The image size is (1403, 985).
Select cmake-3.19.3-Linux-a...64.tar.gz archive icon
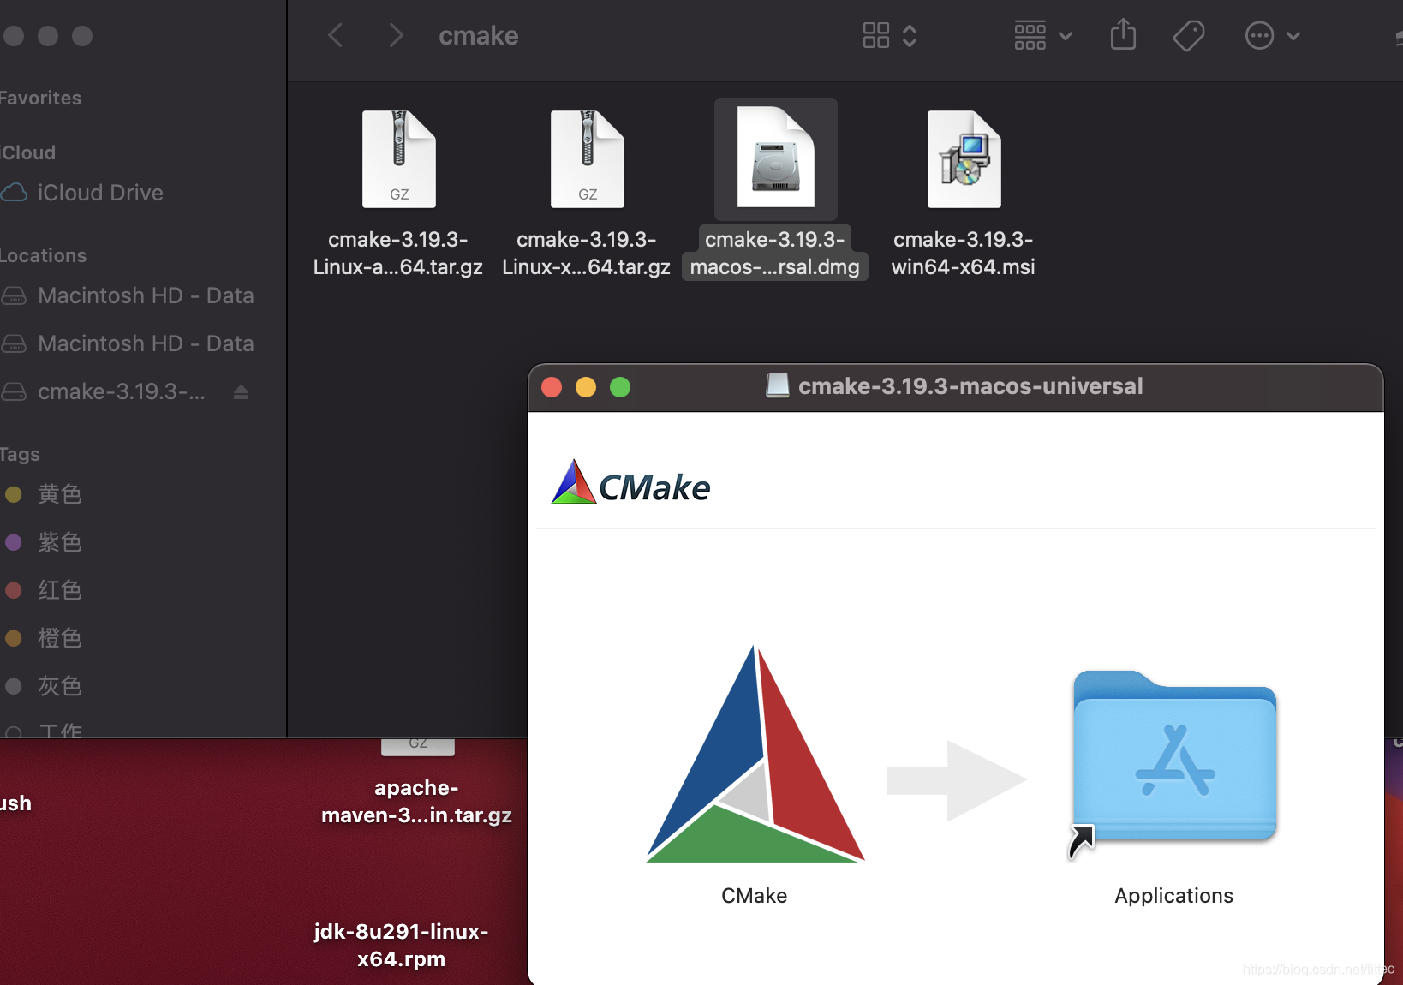(x=399, y=159)
